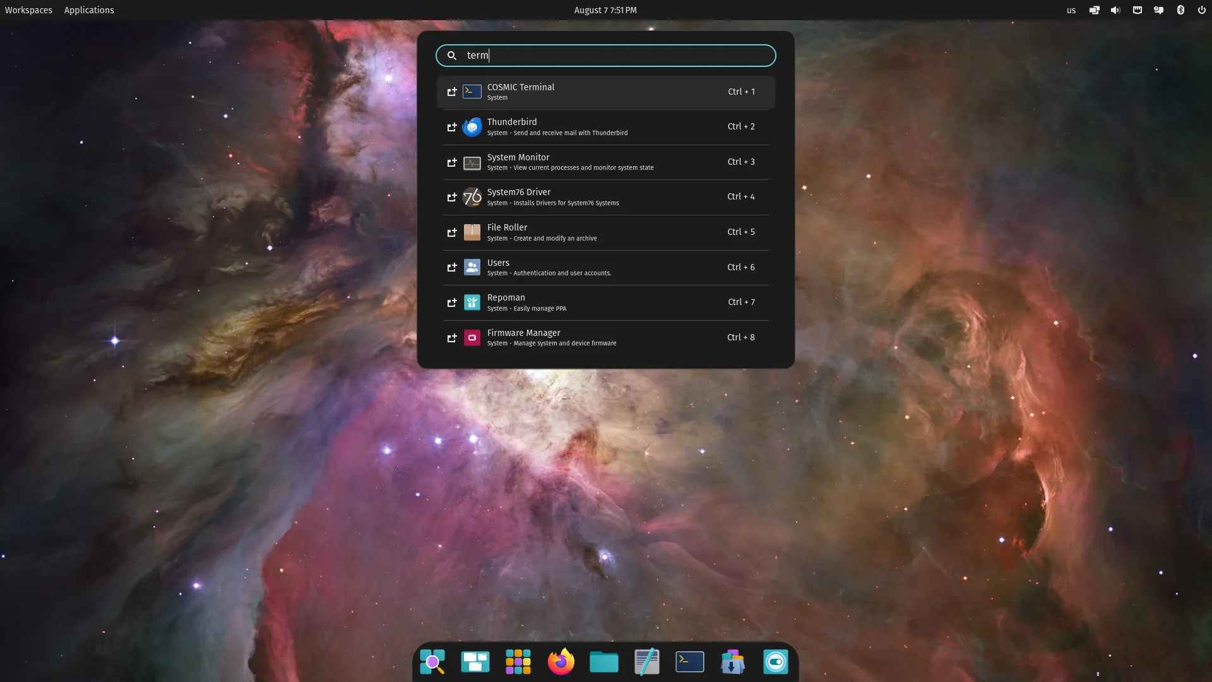The image size is (1212, 682).
Task: Open the Files folder icon in the dock
Action: point(604,662)
